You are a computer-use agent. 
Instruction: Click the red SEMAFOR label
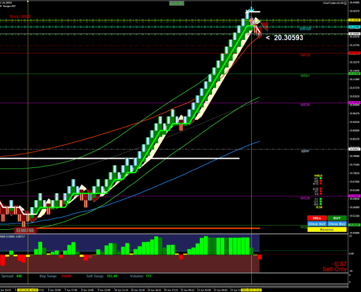point(25,230)
